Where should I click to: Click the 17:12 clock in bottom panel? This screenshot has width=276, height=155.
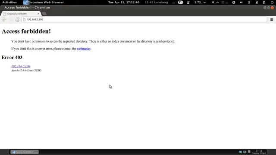click(259, 152)
